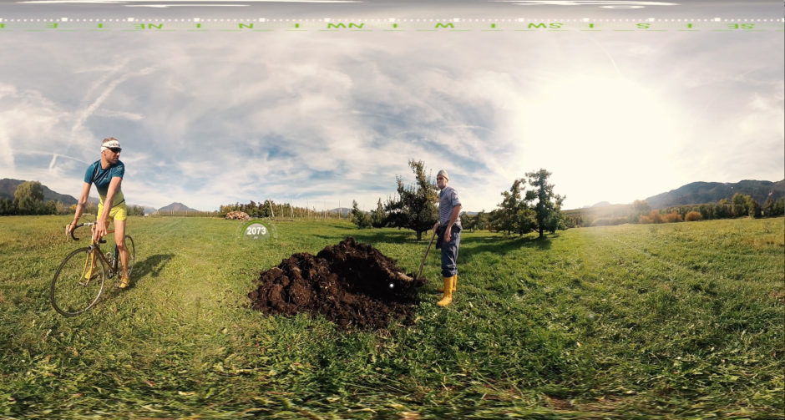Select the 2073 distance marker hotspot
Screen dimensions: 785x420
(x=256, y=231)
